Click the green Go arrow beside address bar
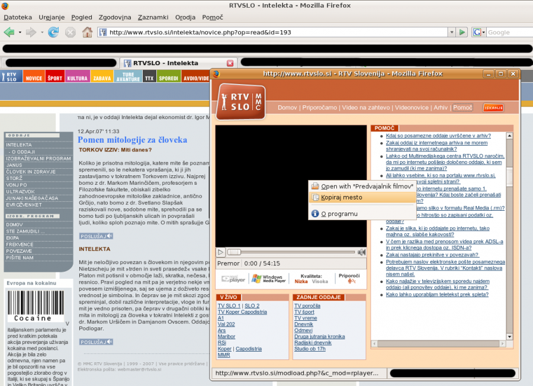The height and width of the screenshot is (386, 533). point(462,33)
